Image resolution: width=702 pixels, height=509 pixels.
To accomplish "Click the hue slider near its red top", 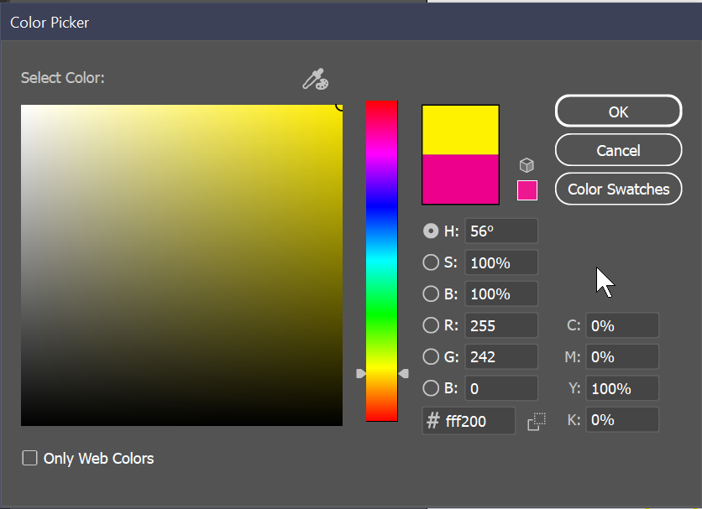I will click(382, 109).
